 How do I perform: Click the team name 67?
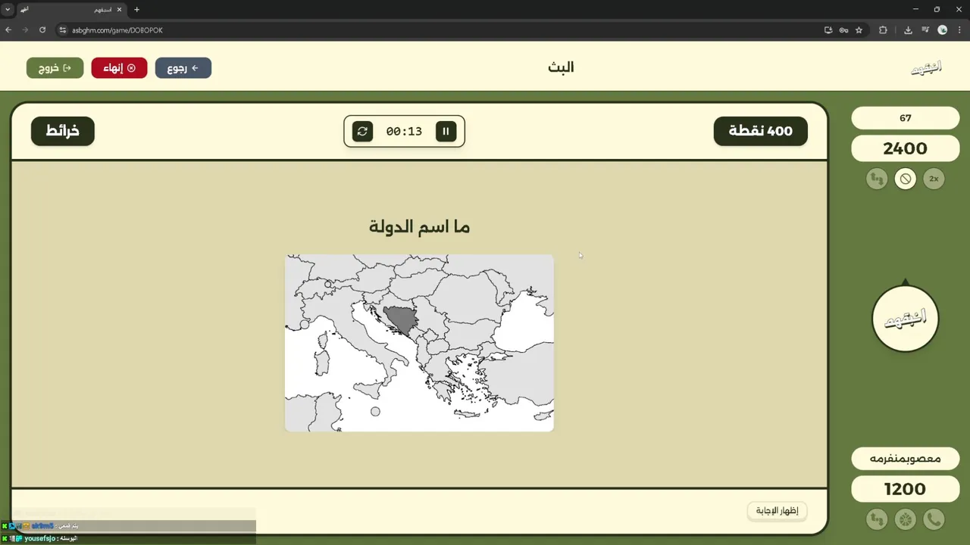905,118
